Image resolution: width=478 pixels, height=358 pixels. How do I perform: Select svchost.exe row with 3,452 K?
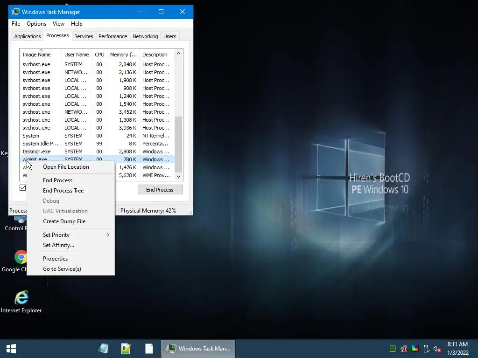(97, 112)
